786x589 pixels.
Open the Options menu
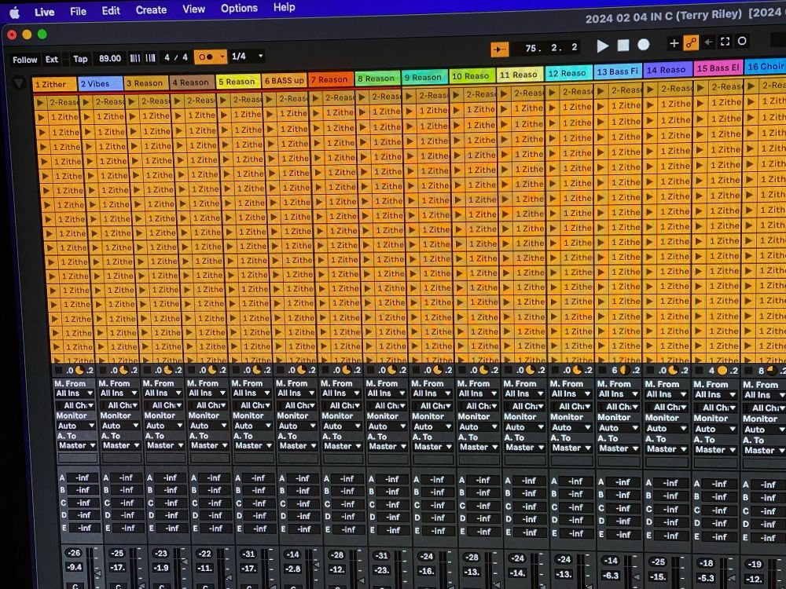tap(239, 8)
